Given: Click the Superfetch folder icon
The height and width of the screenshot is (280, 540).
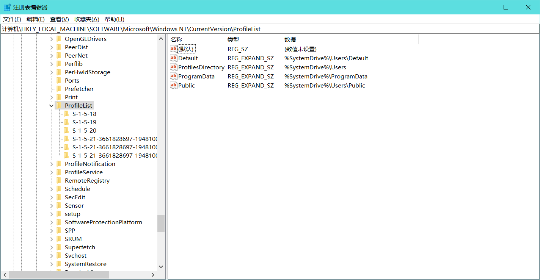Looking at the screenshot, I should 59,247.
